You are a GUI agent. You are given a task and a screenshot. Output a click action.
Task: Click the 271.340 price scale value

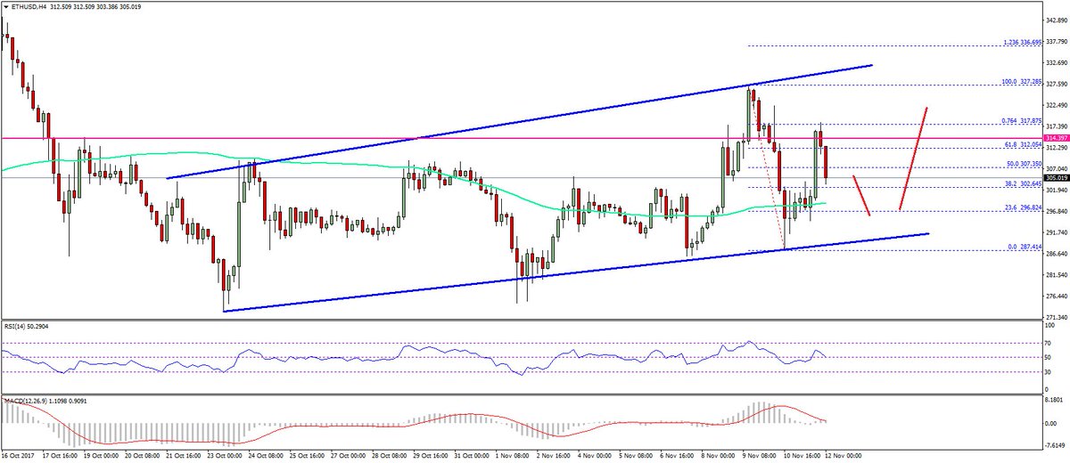(x=1057, y=317)
